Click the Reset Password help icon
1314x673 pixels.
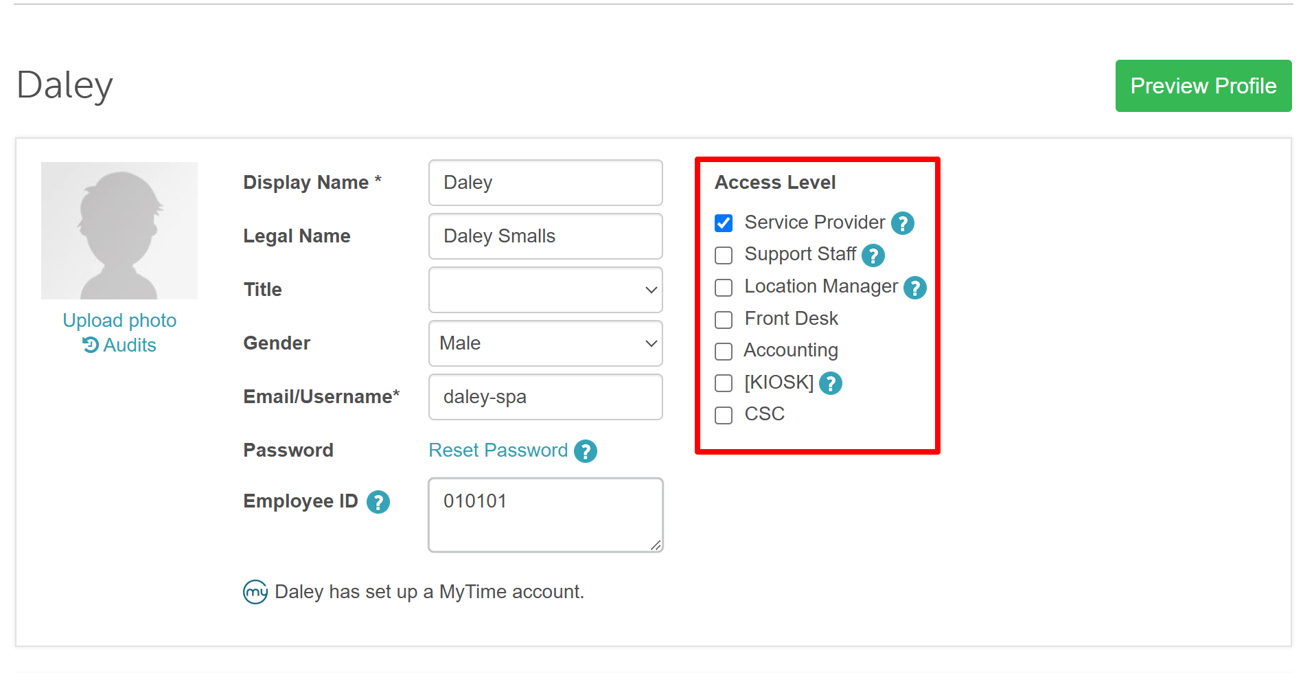tap(585, 451)
